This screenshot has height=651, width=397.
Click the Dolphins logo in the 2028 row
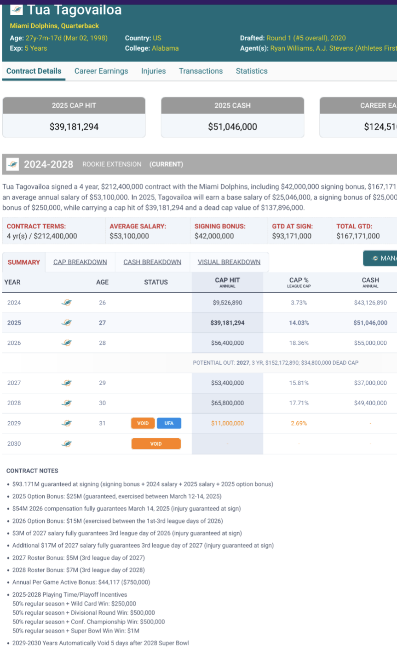coord(67,403)
